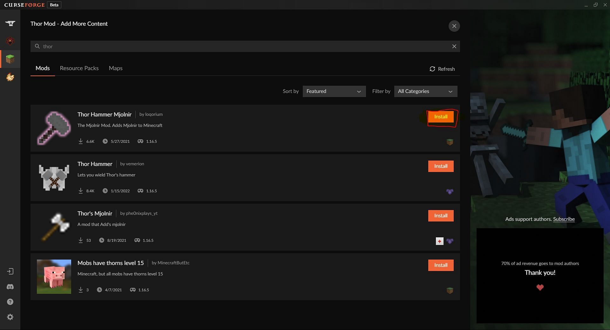
Task: Open the Discord icon in the sidebar
Action: click(10, 287)
